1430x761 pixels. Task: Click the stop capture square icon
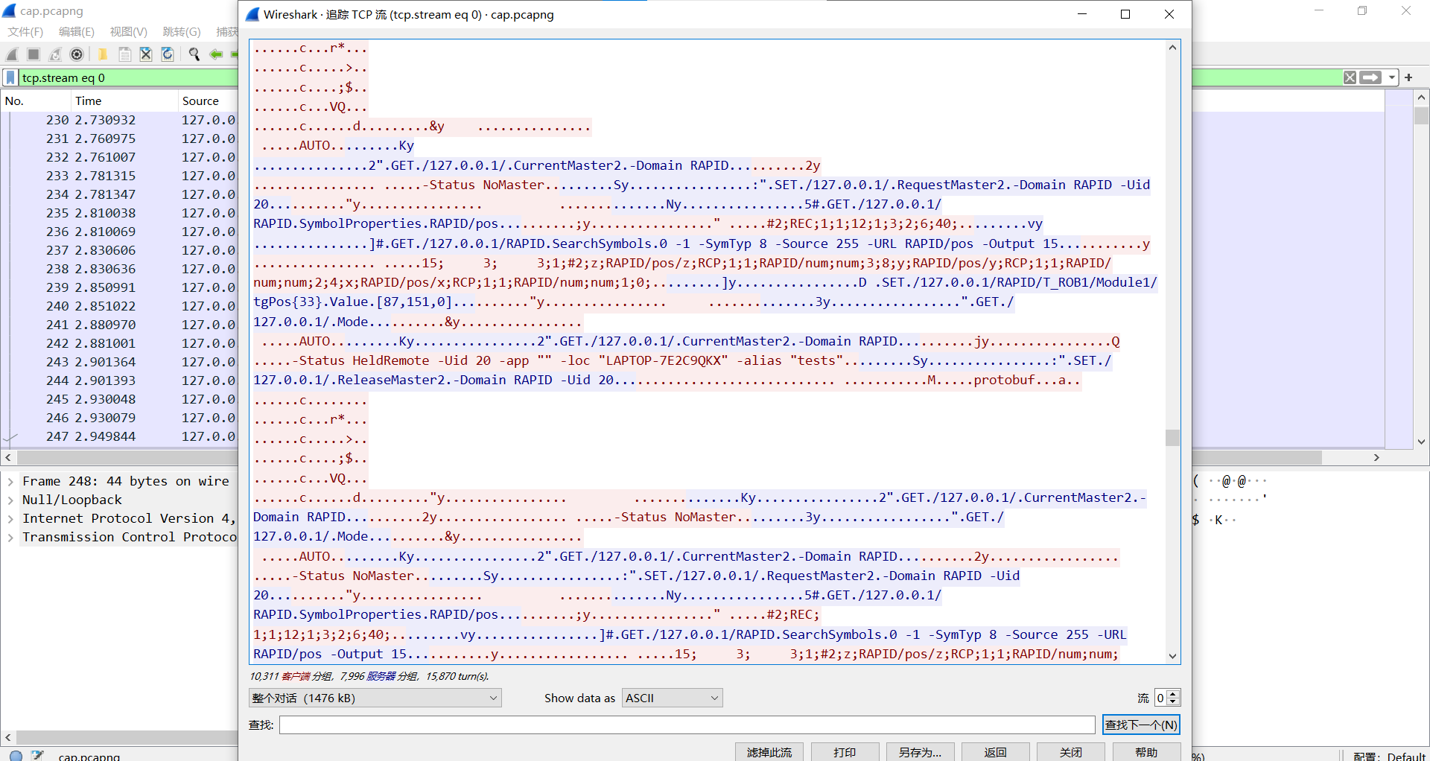click(34, 54)
